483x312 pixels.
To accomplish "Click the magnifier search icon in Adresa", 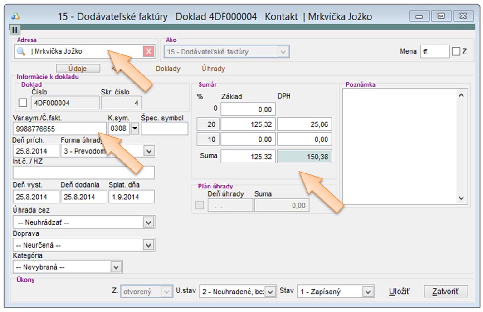I will 21,51.
